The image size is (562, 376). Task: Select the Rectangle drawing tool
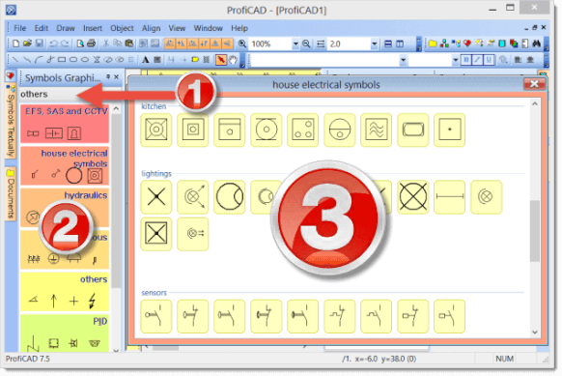[62, 60]
